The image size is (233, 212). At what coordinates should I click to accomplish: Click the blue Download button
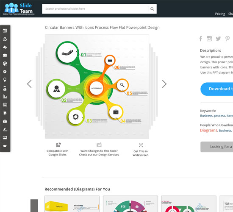216,89
